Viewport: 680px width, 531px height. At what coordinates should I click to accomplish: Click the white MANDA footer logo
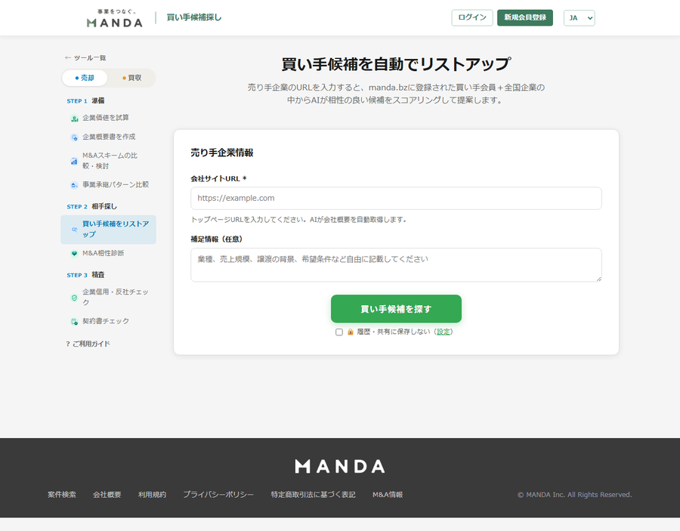(x=340, y=466)
